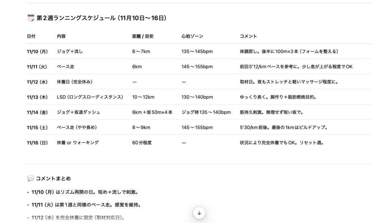
Task: Click the 心拍ゾーン column header
Action: (192, 36)
